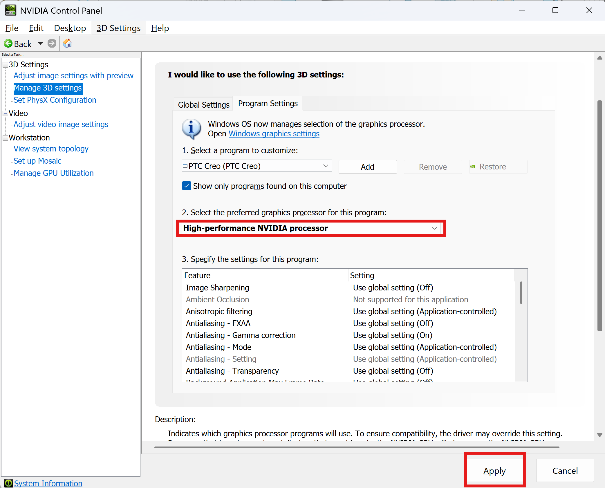Open View system topology

pyautogui.click(x=51, y=149)
